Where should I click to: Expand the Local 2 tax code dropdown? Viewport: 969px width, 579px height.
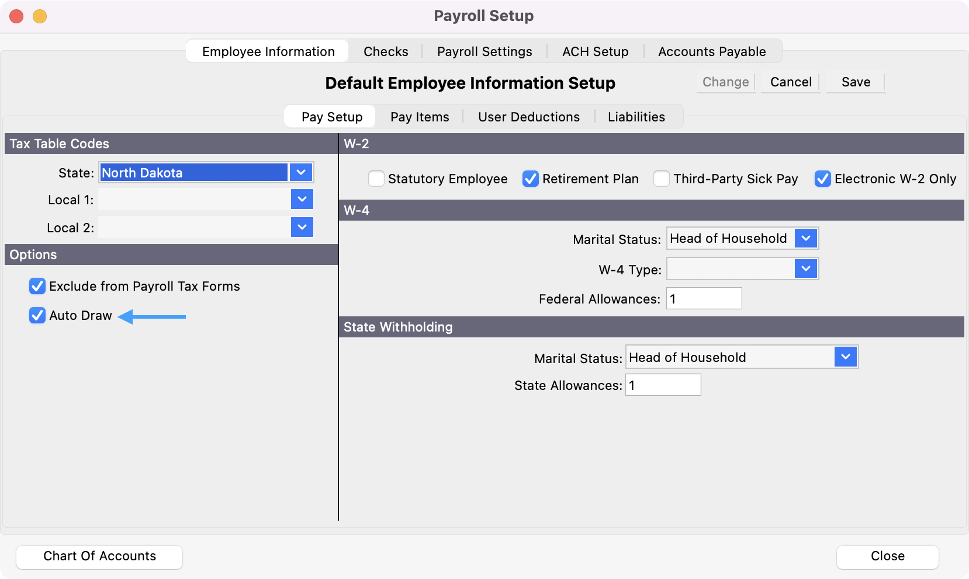click(302, 228)
